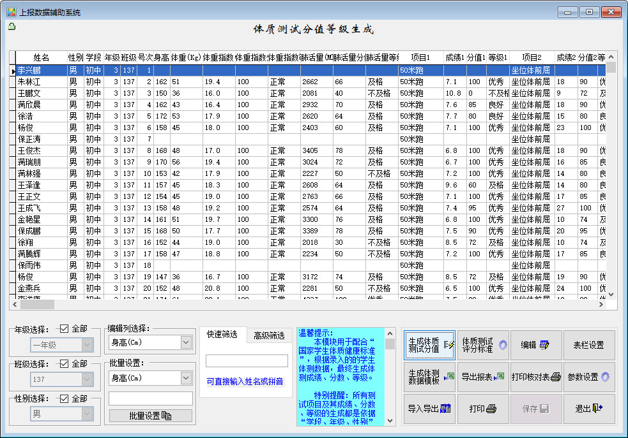Image resolution: width=628 pixels, height=438 pixels.
Task: Select the 徐翔 name cell
Action: point(42,242)
